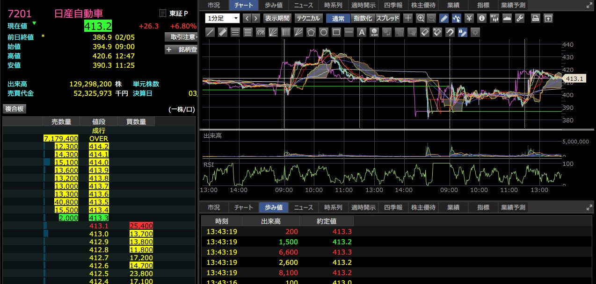Open the 市況 tab in chart panel
Viewport: 596px width, 284px height.
tap(214, 5)
